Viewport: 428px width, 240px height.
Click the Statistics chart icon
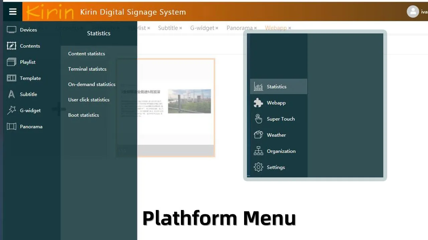click(x=258, y=87)
